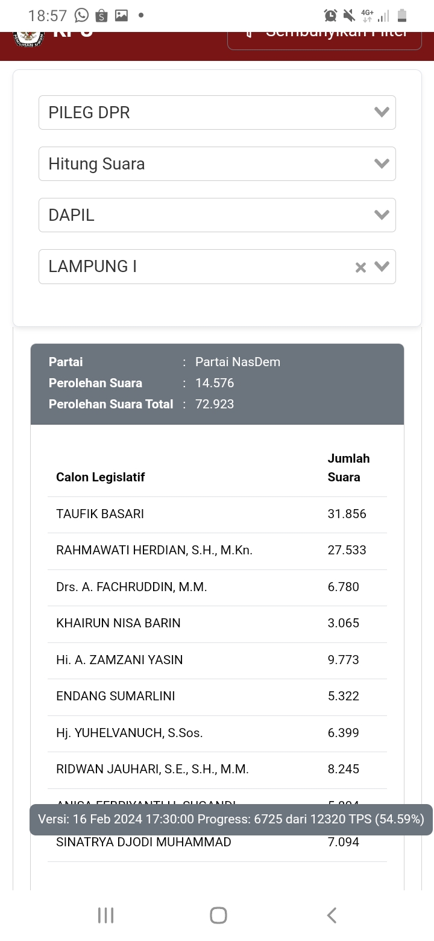Tap the battery status icon
The image size is (434, 941).
[402, 15]
